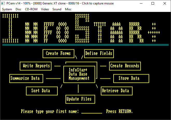Click the Sort Data box
Image resolution: width=171 pixels, height=120 pixels.
(42, 91)
